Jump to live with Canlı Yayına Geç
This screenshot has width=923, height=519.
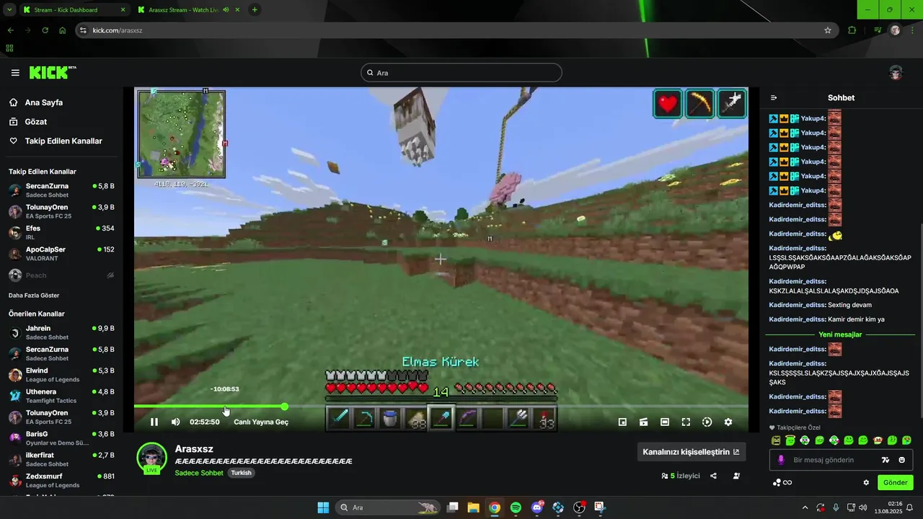click(x=261, y=422)
